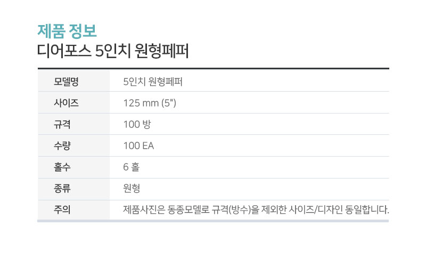Click the 모델명 row label

click(66, 81)
